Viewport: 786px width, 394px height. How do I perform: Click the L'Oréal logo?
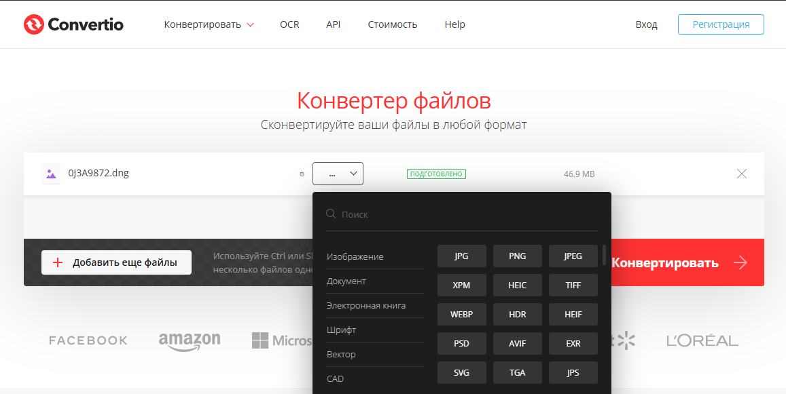pyautogui.click(x=702, y=341)
